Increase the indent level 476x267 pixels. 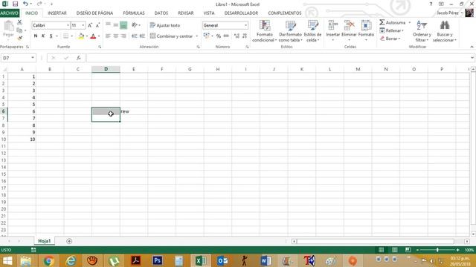coord(142,36)
